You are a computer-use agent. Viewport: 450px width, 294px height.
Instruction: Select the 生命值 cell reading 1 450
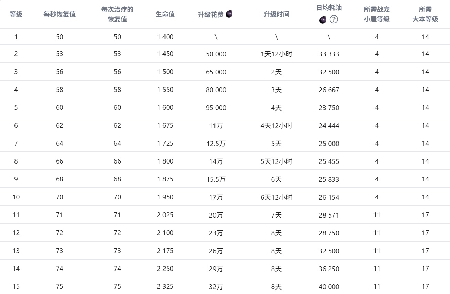tap(165, 54)
